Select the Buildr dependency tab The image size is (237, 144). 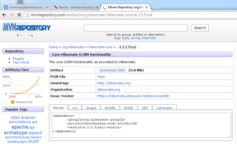129,107
